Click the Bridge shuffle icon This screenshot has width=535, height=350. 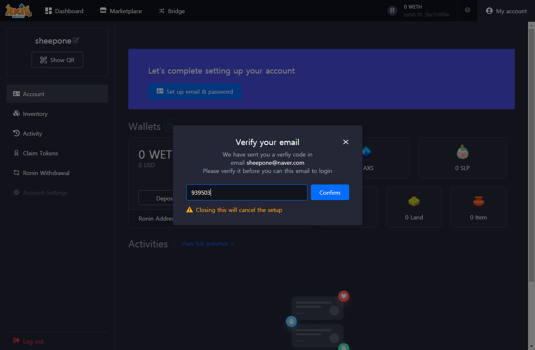tap(162, 11)
